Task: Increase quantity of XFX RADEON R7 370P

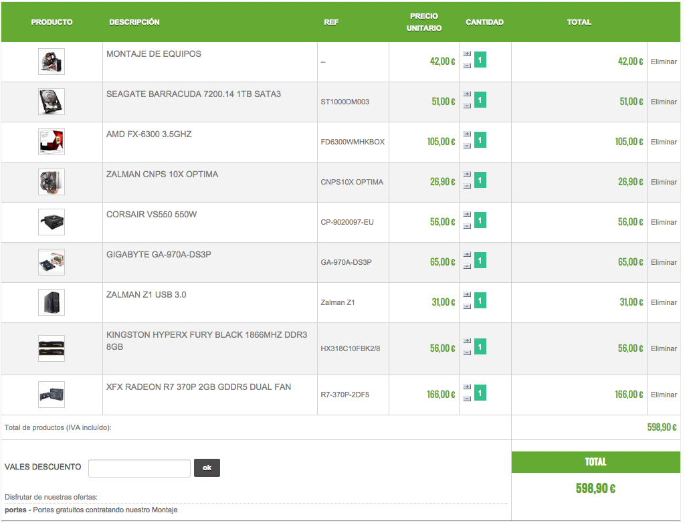Action: point(467,387)
